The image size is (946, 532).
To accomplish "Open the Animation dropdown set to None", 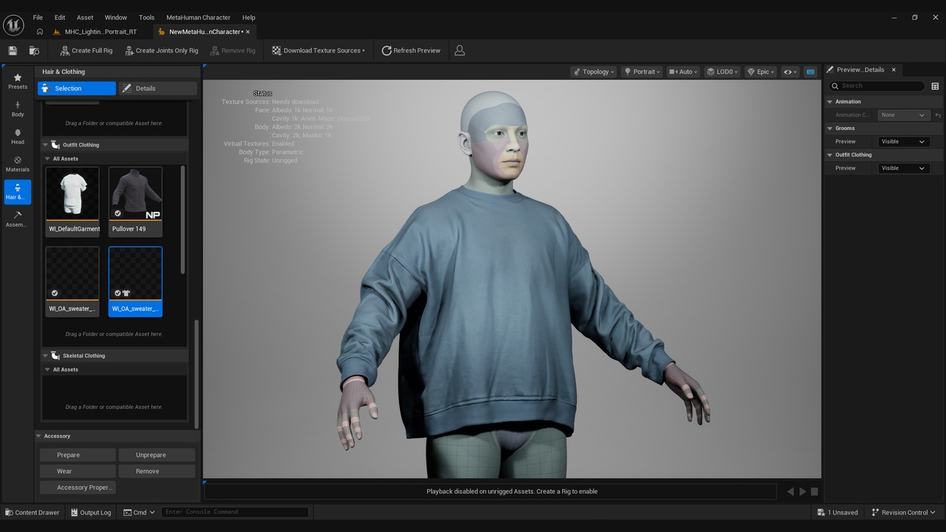I will (x=903, y=115).
